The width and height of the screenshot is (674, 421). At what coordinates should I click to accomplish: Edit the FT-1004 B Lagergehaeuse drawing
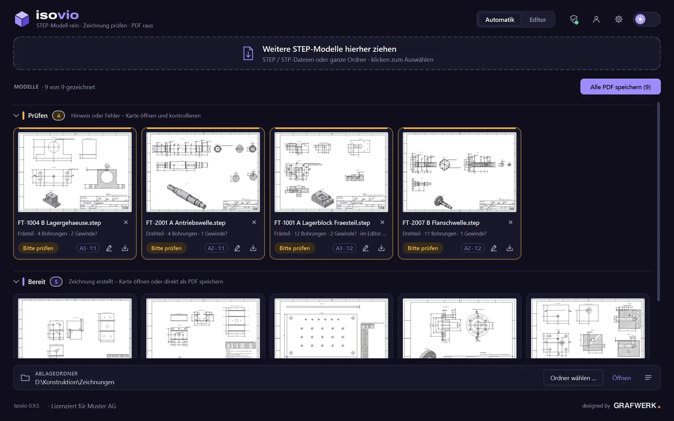click(109, 248)
